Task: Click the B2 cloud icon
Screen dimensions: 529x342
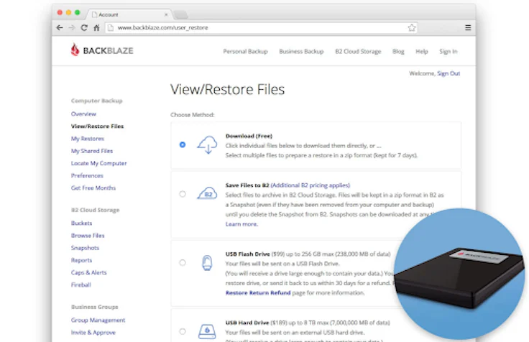Action: tap(207, 193)
